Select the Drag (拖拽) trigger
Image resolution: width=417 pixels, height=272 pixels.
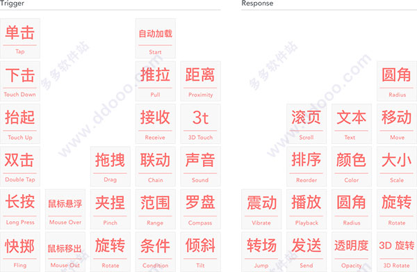[x=111, y=166]
